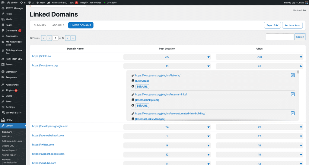Switch to the SUMMARY tab

tap(40, 25)
